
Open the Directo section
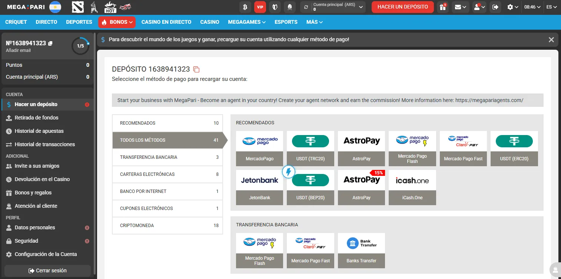coord(46,22)
